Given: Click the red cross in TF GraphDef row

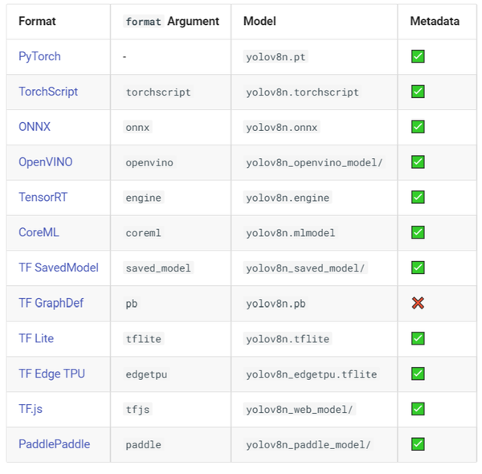Looking at the screenshot, I should click(418, 303).
